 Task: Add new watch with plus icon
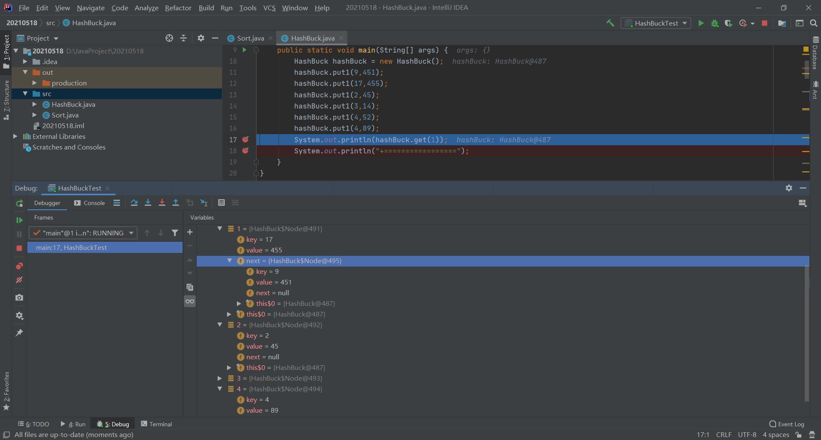pos(190,232)
